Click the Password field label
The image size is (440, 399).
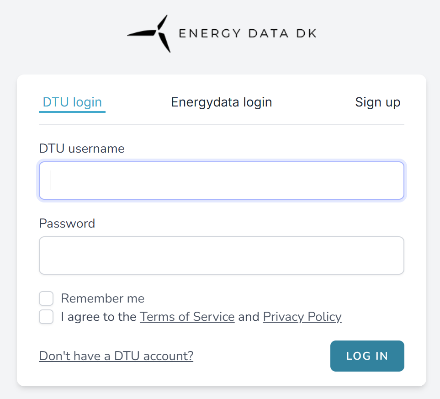coord(67,223)
